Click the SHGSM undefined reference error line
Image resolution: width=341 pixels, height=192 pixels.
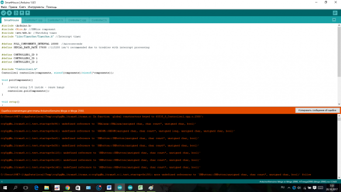[x=118, y=131]
